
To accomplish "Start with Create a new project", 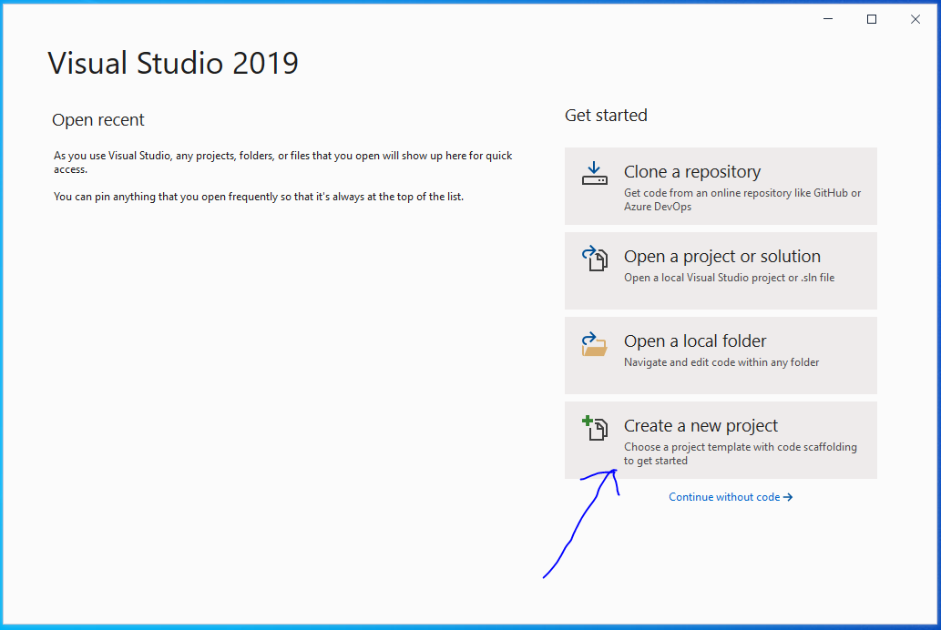I will 721,440.
